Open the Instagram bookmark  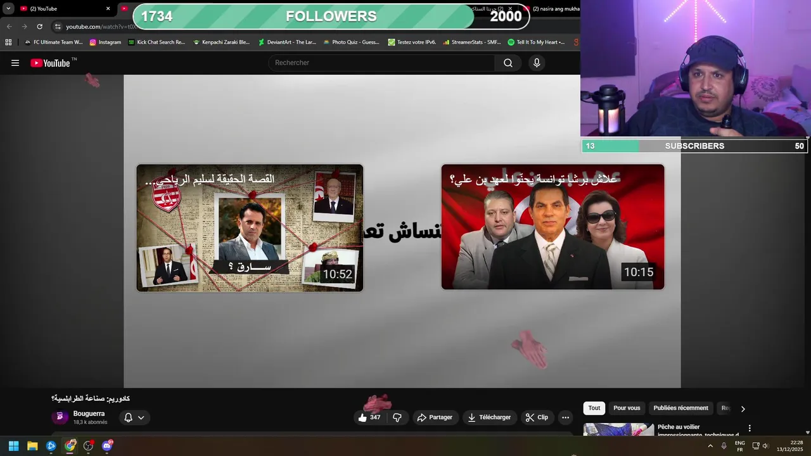105,42
